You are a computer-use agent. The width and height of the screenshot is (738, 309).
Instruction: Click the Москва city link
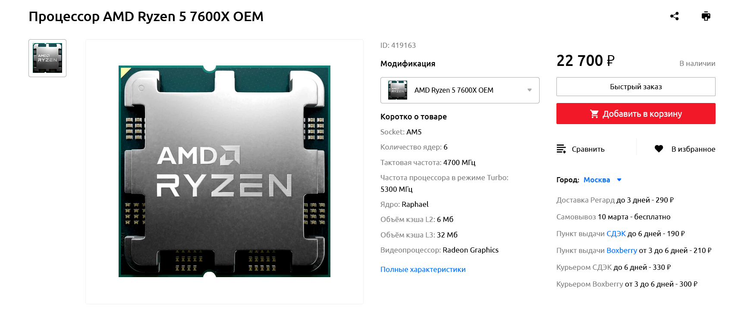coord(597,180)
